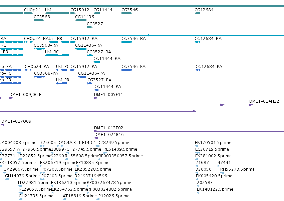Click the Usf gene bar

click(x=57, y=13)
